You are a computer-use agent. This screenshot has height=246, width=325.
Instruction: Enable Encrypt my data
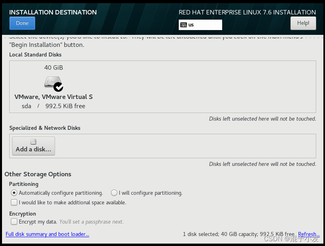[14, 222]
